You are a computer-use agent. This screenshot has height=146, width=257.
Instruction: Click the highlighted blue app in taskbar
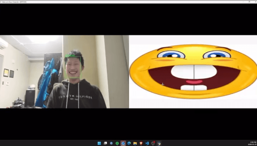click(x=123, y=143)
